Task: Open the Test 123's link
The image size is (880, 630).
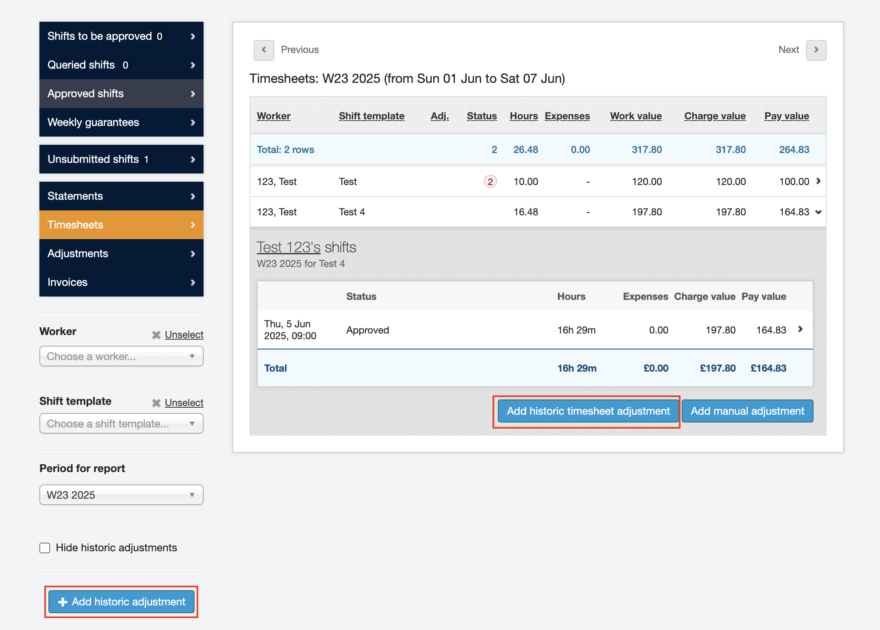Action: [x=289, y=247]
